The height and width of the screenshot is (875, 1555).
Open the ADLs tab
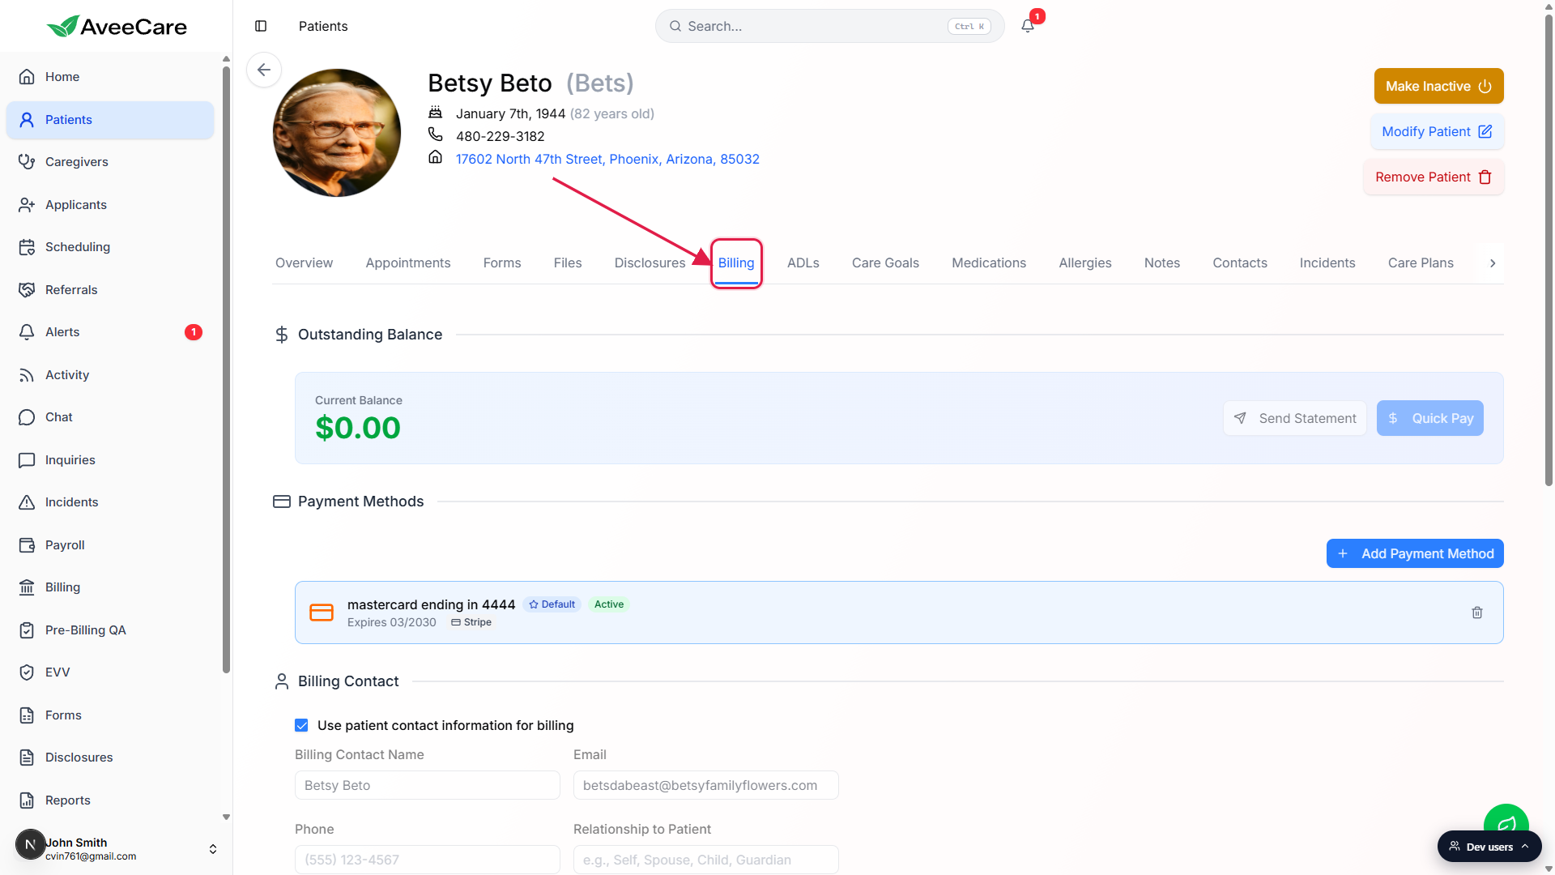point(803,263)
